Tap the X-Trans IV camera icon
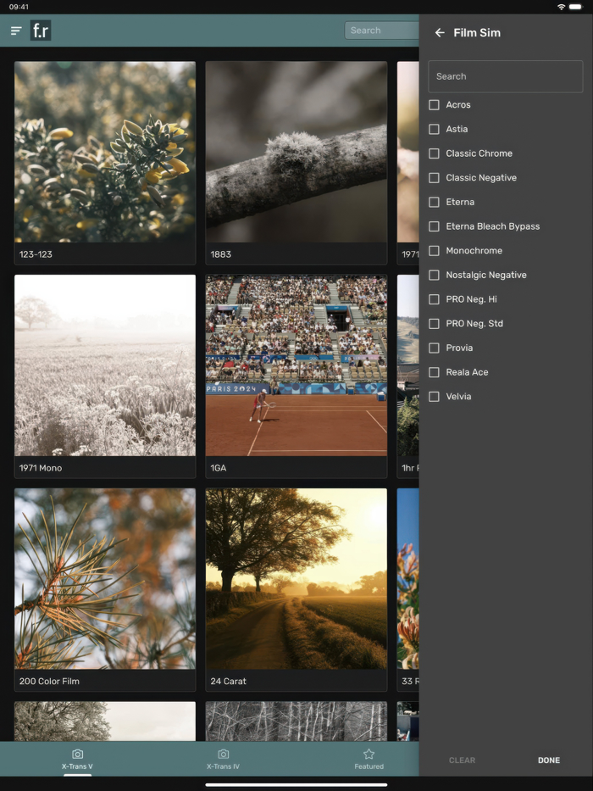This screenshot has height=791, width=593. pyautogui.click(x=224, y=754)
